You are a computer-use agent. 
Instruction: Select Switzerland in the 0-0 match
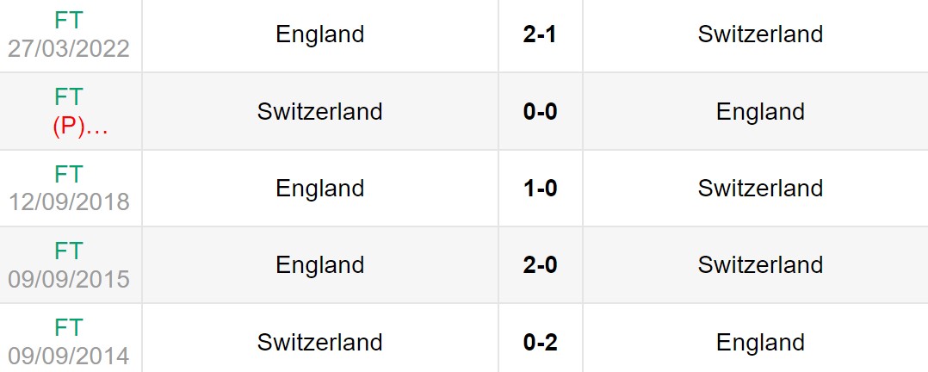[x=320, y=112]
